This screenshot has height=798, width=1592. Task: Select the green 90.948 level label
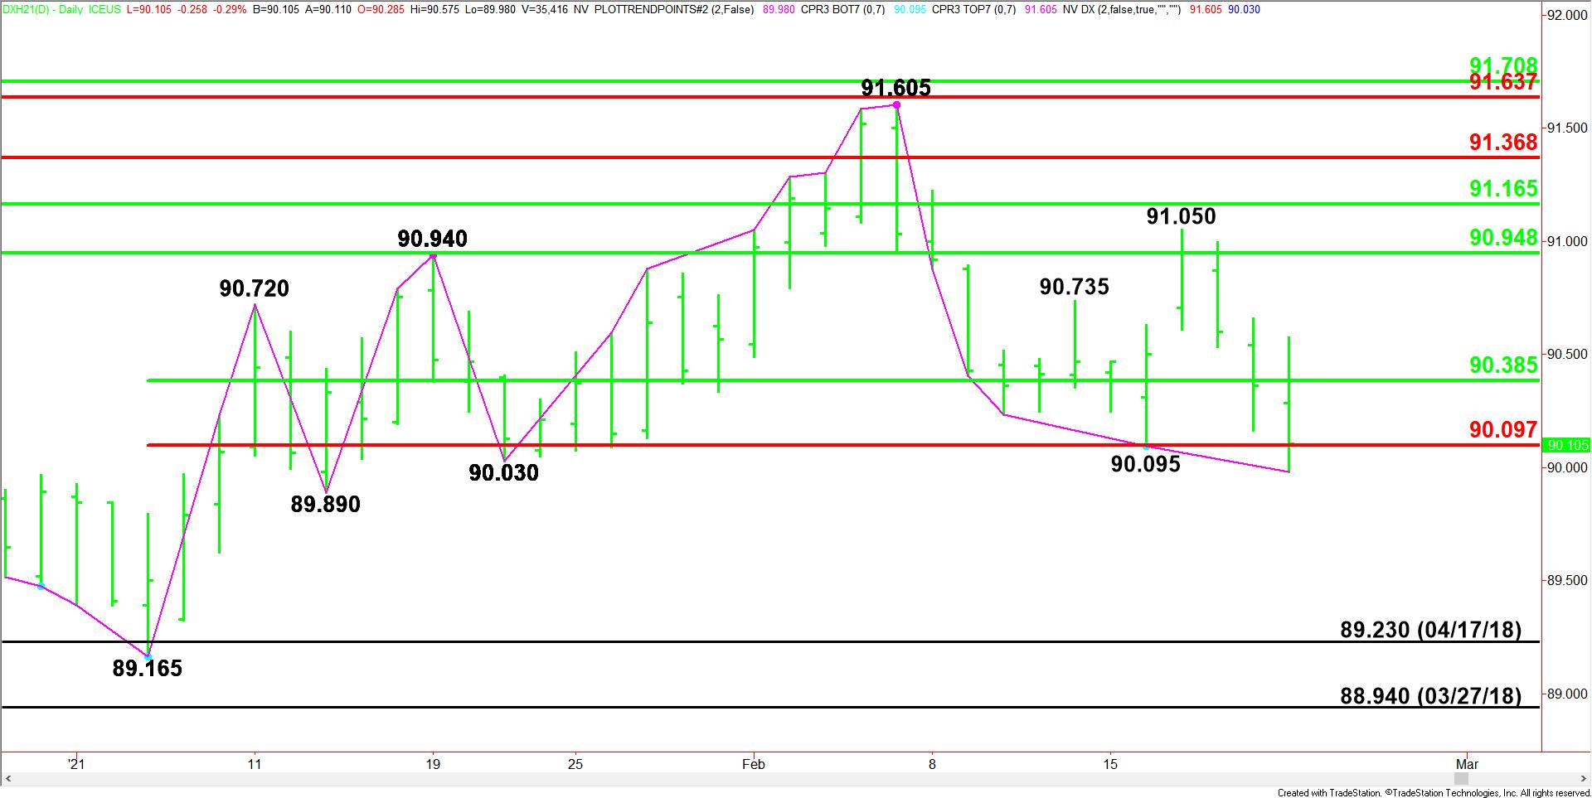(x=1503, y=238)
